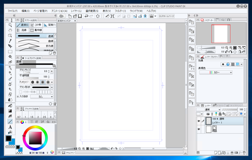252x160 pixels.
Task: Expand the timeline panel up arrow
Action: tap(185, 153)
